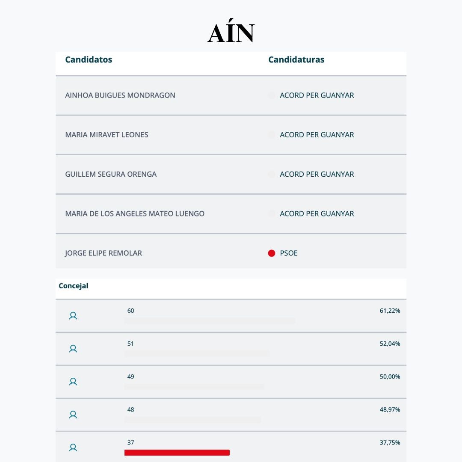Select candidate Jorge Elipe Remolar
Image resolution: width=462 pixels, height=462 pixels.
tap(104, 253)
